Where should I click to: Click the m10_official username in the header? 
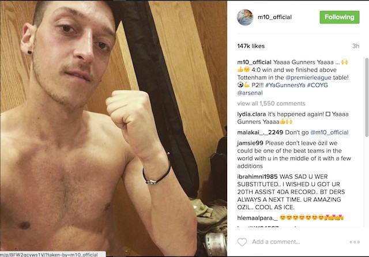click(274, 17)
